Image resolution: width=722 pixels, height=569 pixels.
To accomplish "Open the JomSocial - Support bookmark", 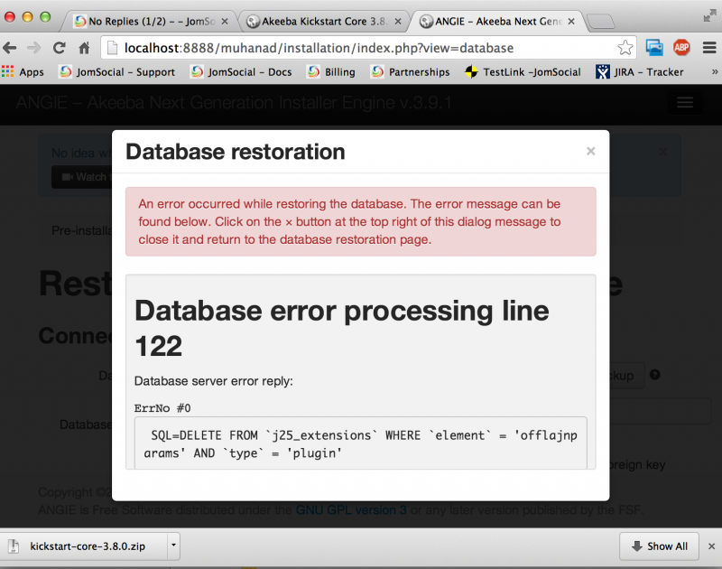I will (117, 72).
